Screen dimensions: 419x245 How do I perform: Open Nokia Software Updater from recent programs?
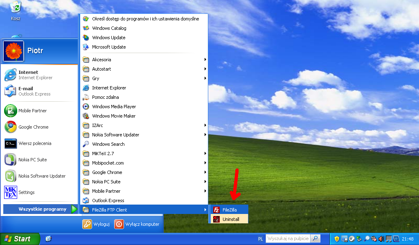(39, 176)
